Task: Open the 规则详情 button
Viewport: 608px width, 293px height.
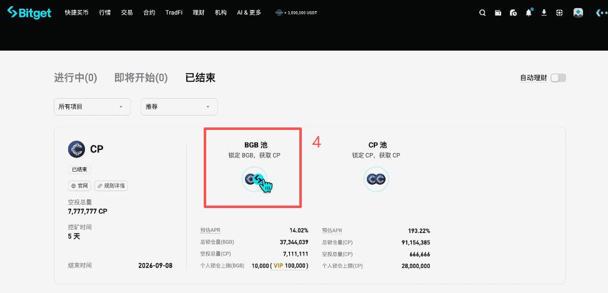Action: (111, 186)
